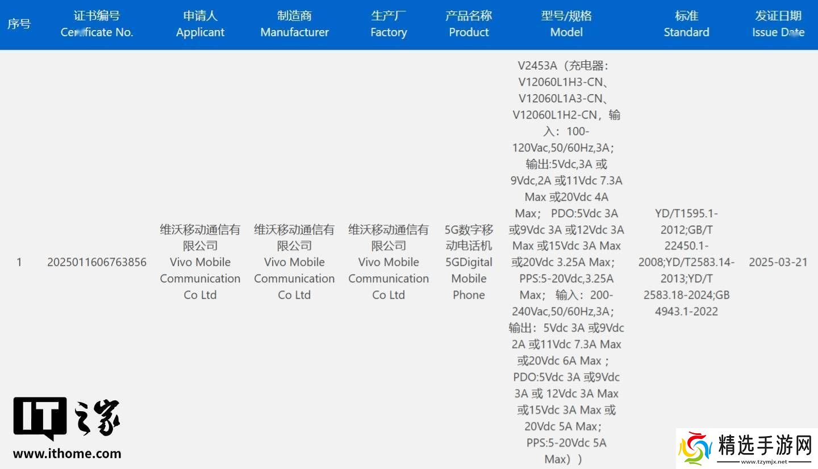Click the IT之家 logo

[66, 418]
